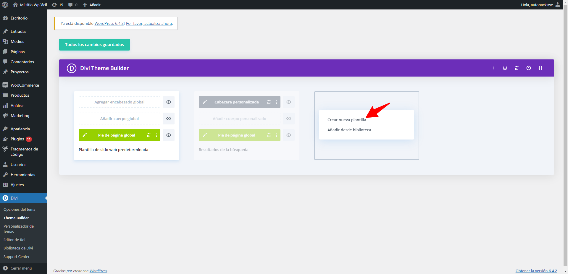Click Obtener la versión 6.4.2 footer link
This screenshot has width=568, height=274.
536,271
